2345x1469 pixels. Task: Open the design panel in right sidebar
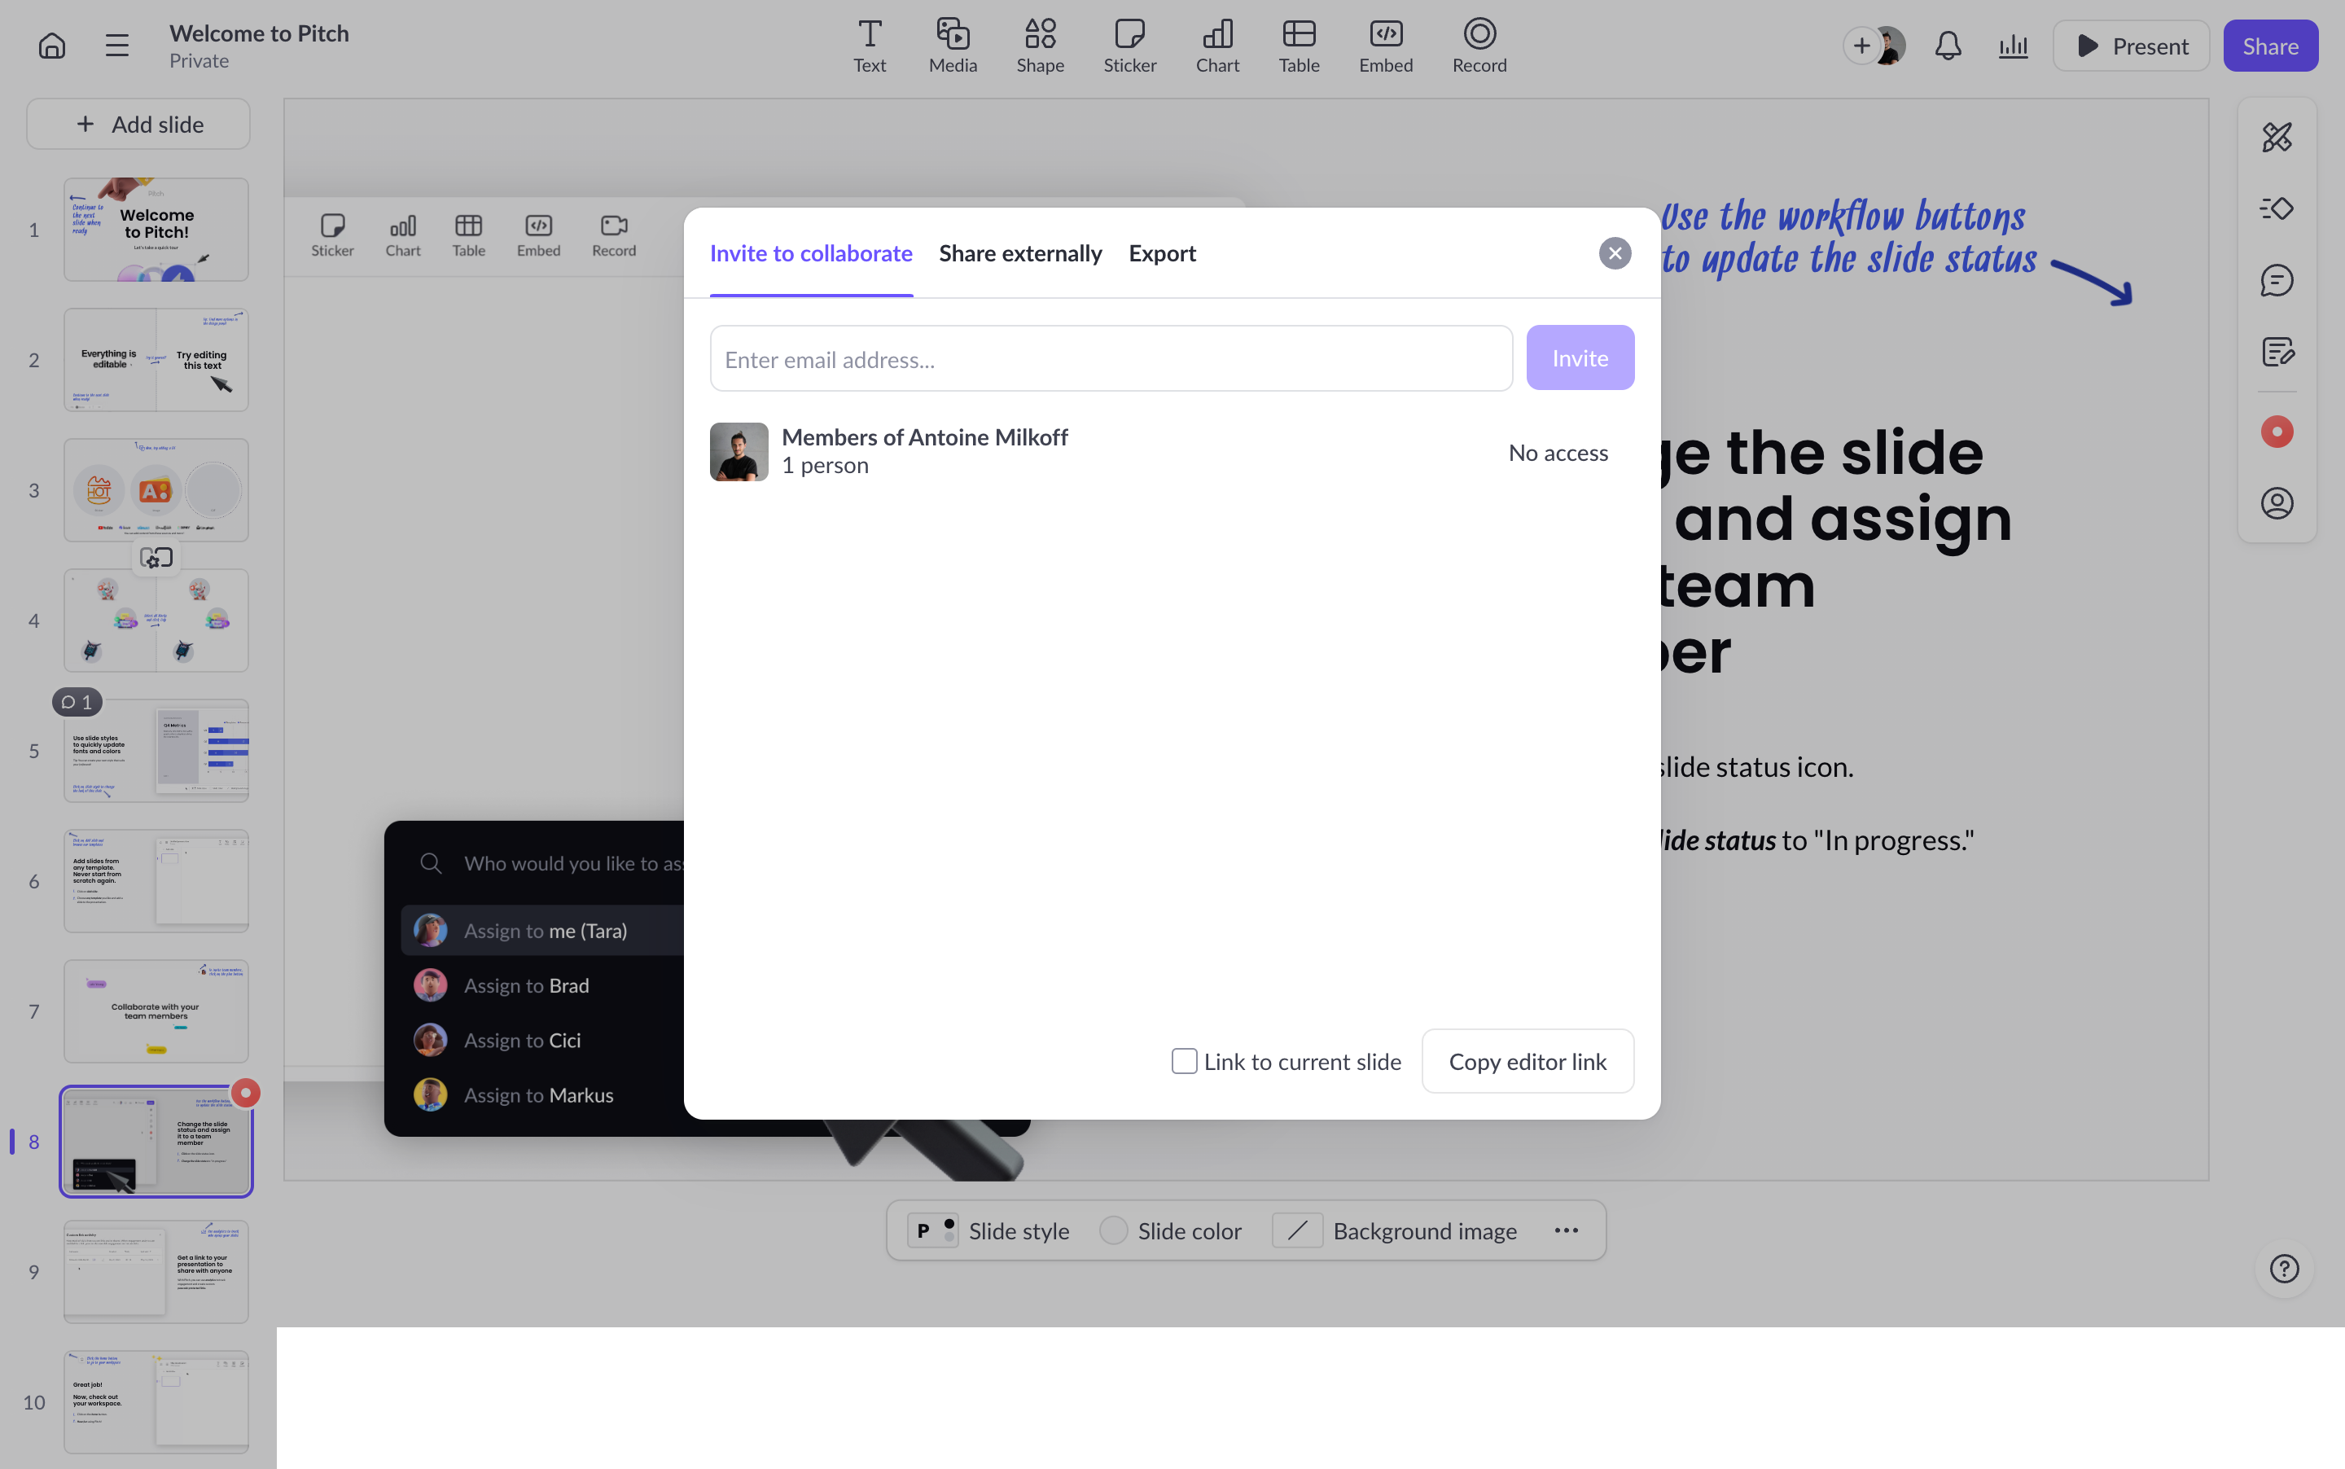2276,137
